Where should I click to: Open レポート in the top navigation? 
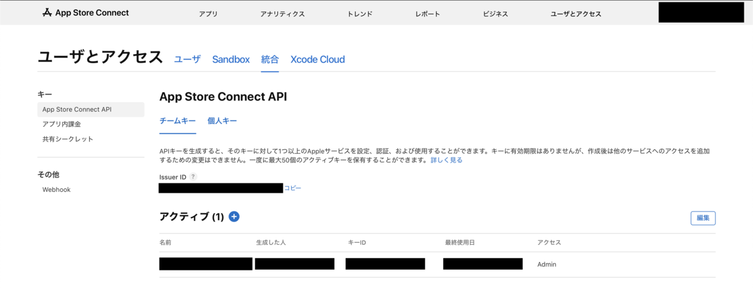tap(427, 14)
